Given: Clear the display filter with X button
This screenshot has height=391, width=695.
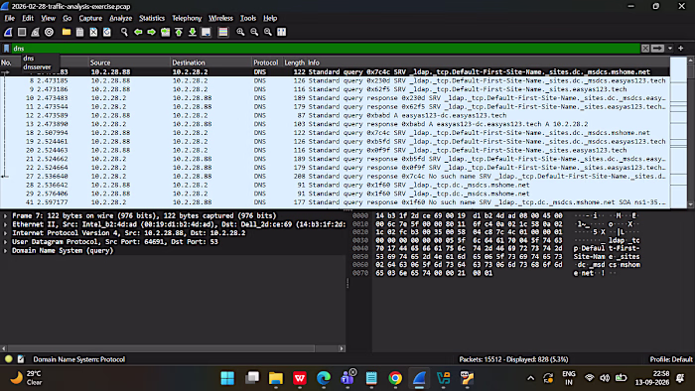Looking at the screenshot, I should tap(645, 49).
